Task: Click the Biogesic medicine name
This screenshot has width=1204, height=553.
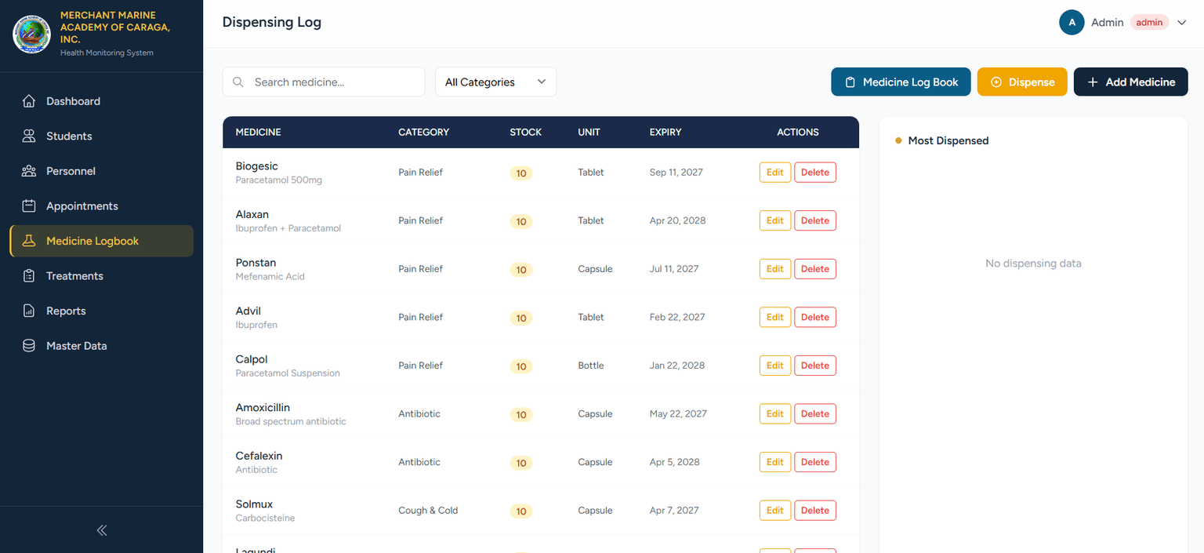Action: coord(256,166)
